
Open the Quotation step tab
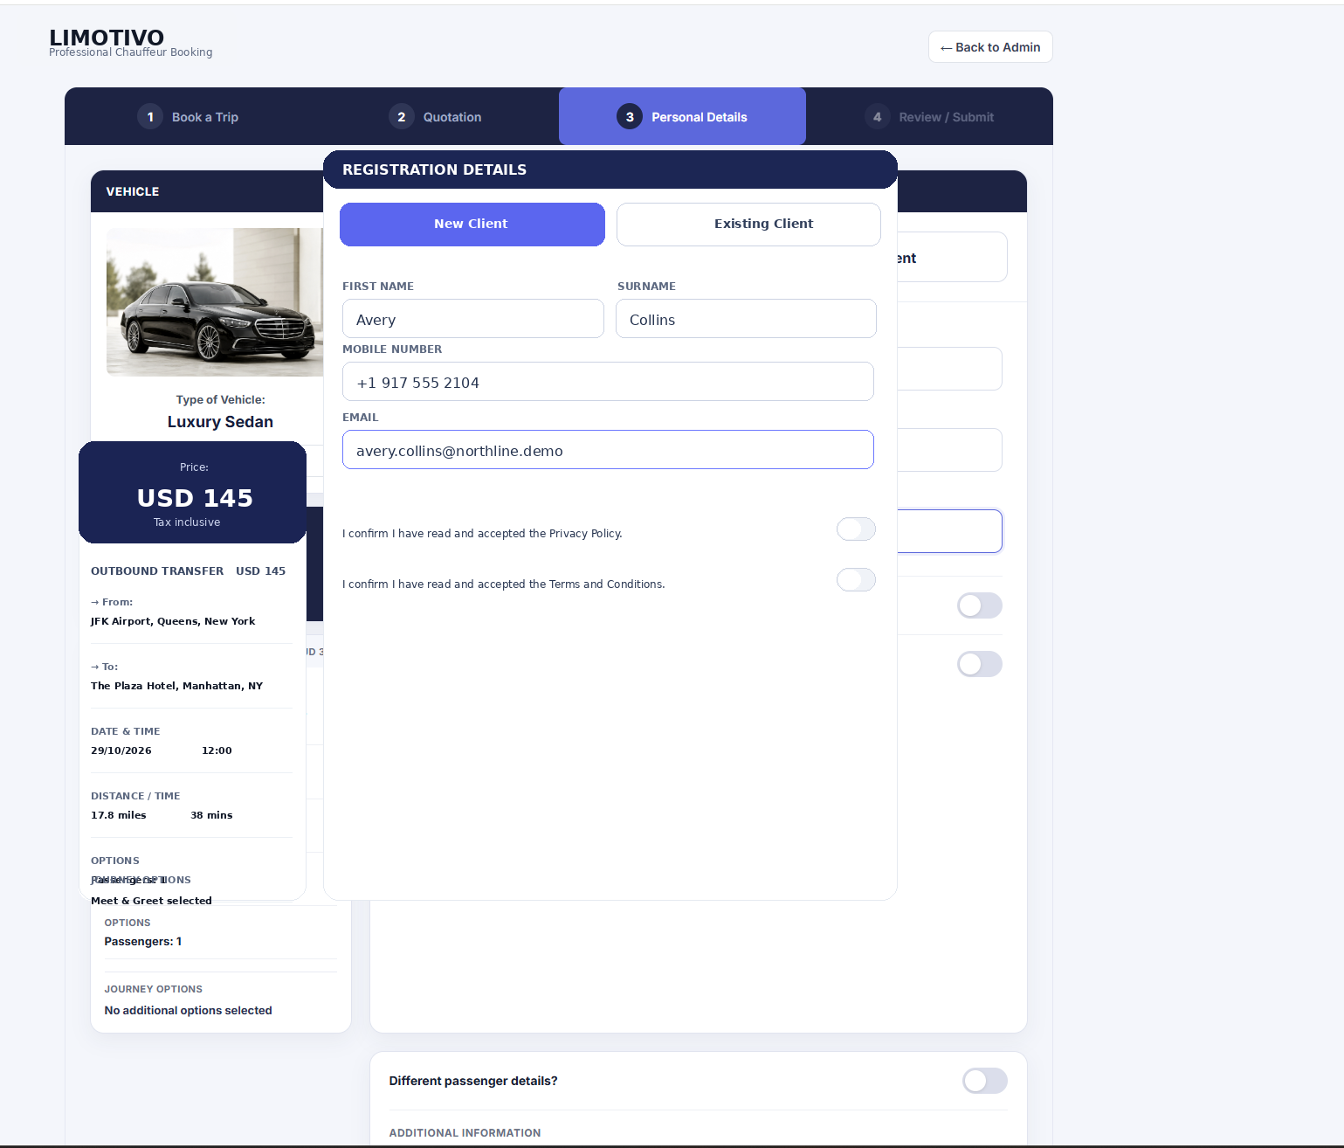click(x=435, y=117)
